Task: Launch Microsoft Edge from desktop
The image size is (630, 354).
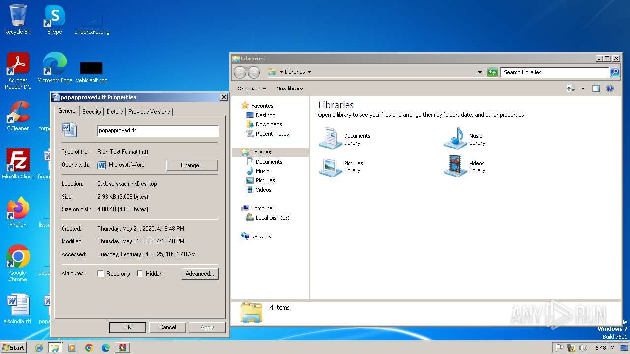Action: click(55, 67)
